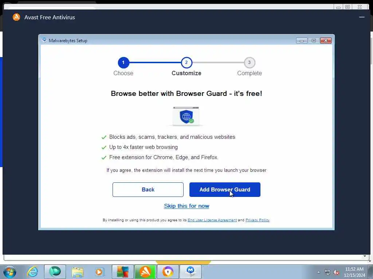Open the Avast Secure Browser taskbar icon

pyautogui.click(x=168, y=272)
